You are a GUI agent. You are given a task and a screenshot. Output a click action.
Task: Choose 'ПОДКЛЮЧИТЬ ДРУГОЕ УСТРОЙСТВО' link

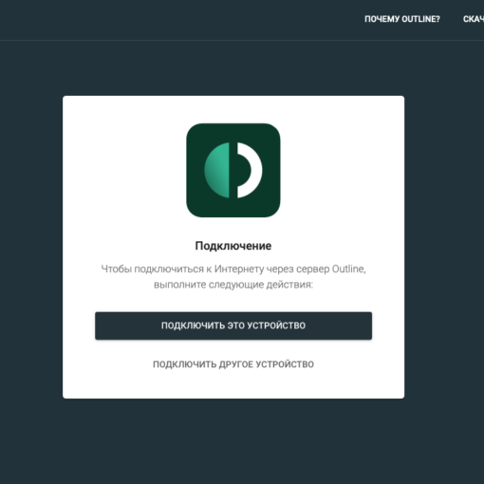[x=233, y=364]
